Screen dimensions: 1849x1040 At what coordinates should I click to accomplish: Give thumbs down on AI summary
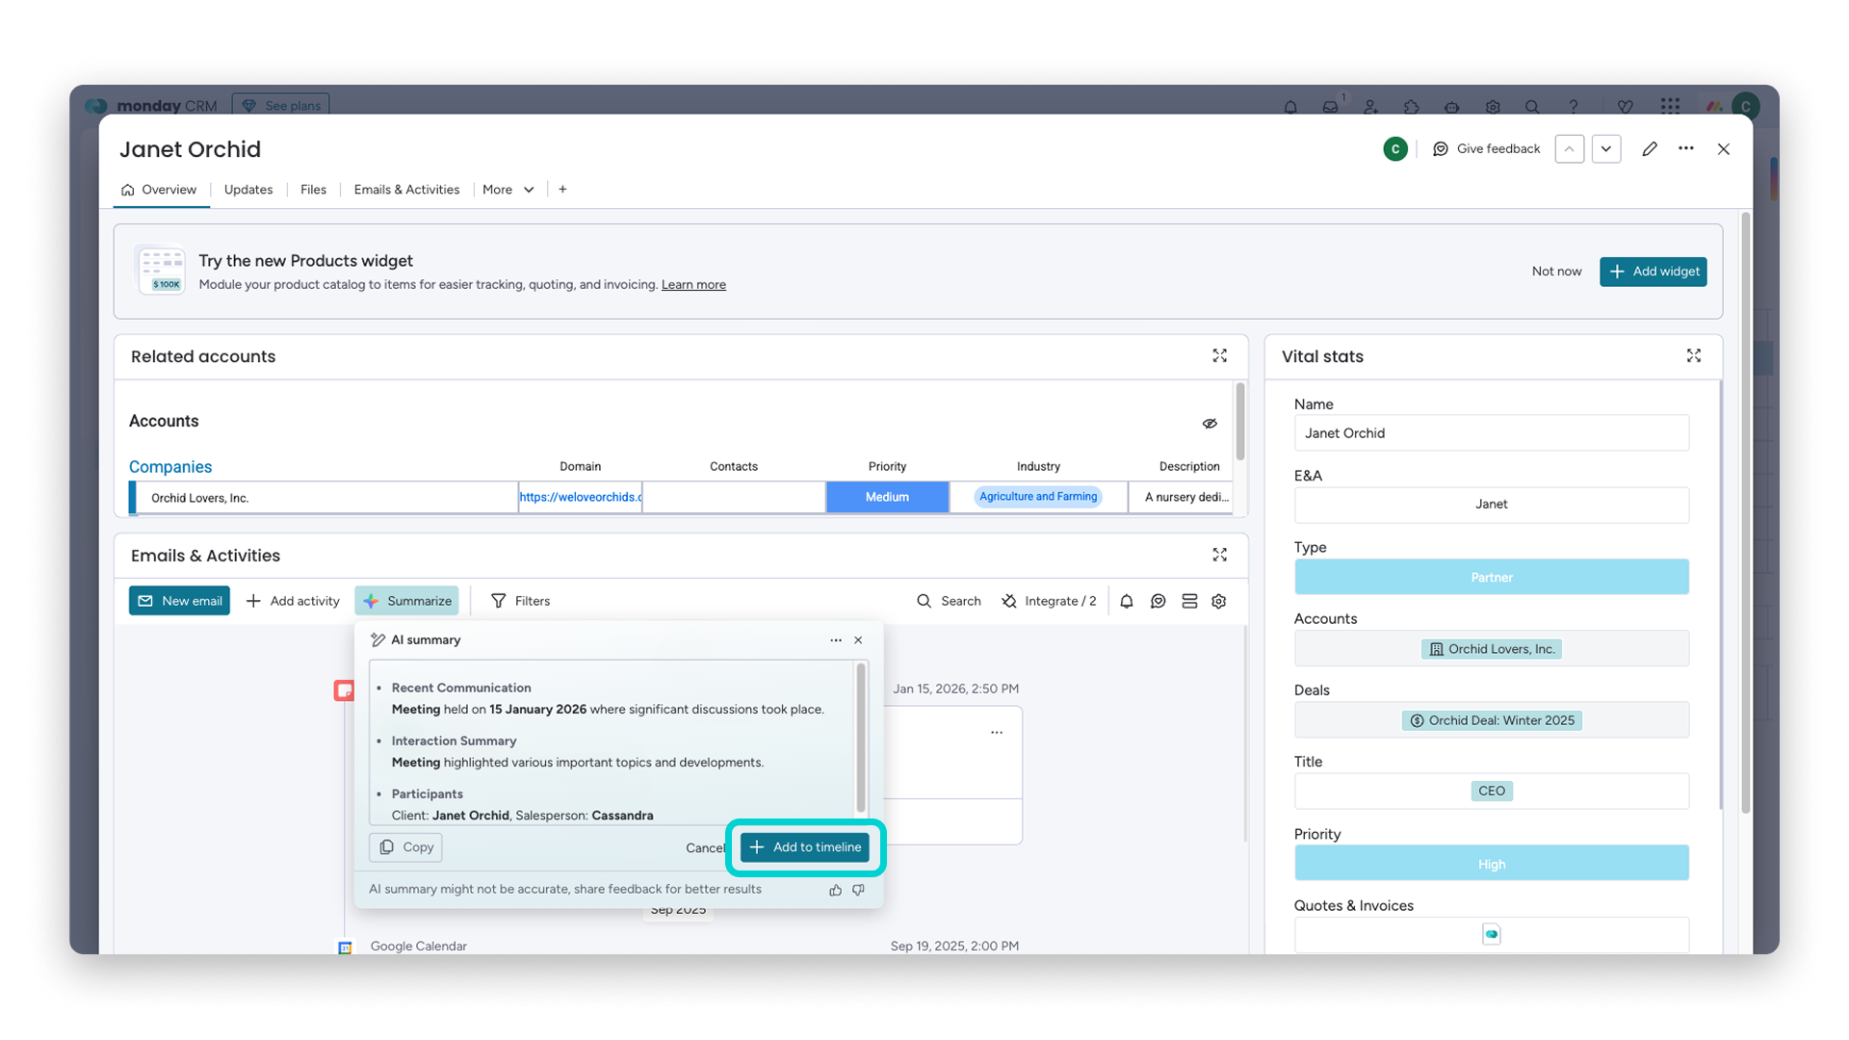click(x=859, y=890)
